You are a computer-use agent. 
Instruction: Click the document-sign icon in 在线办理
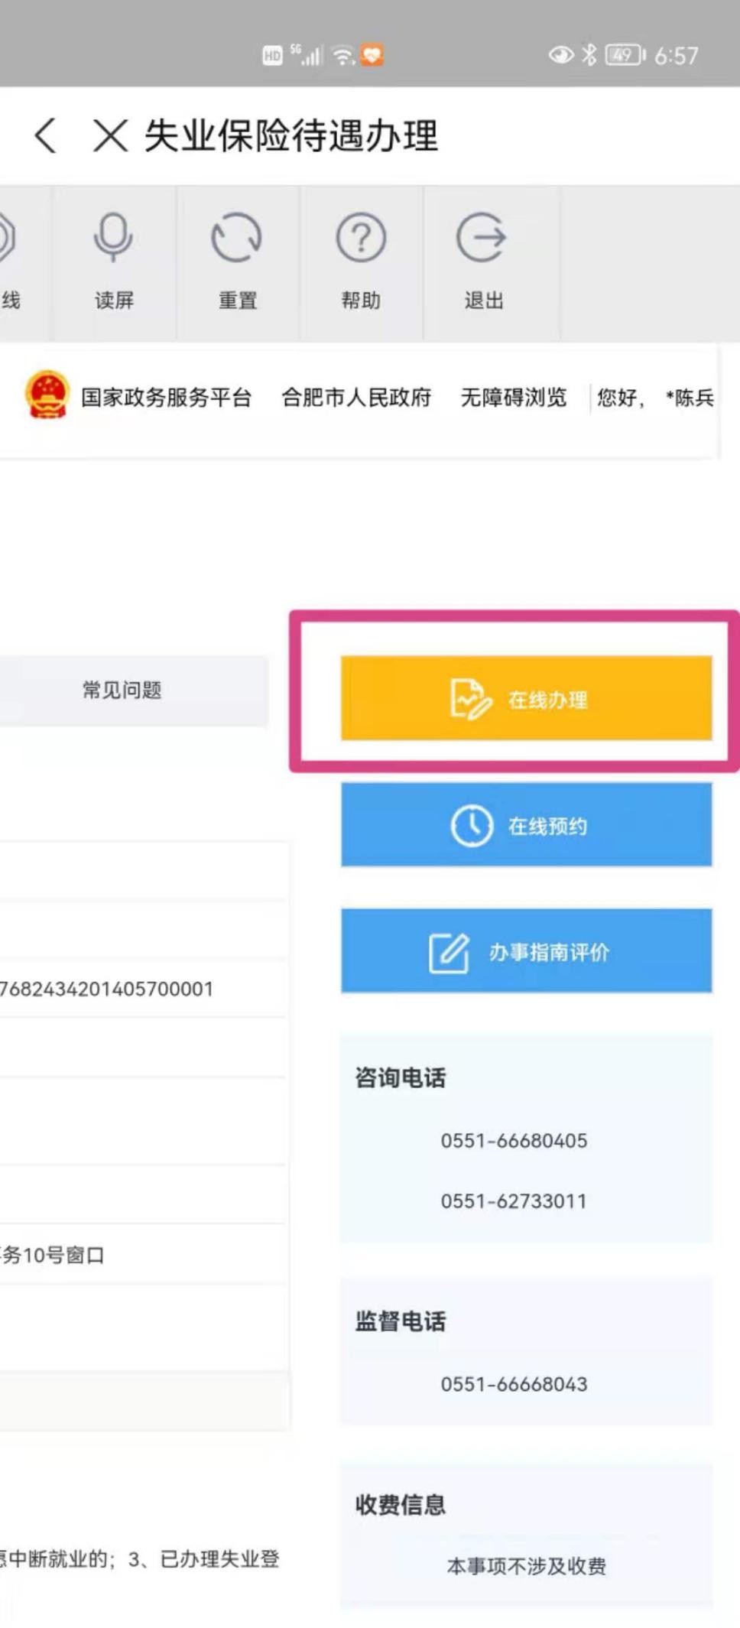[471, 699]
